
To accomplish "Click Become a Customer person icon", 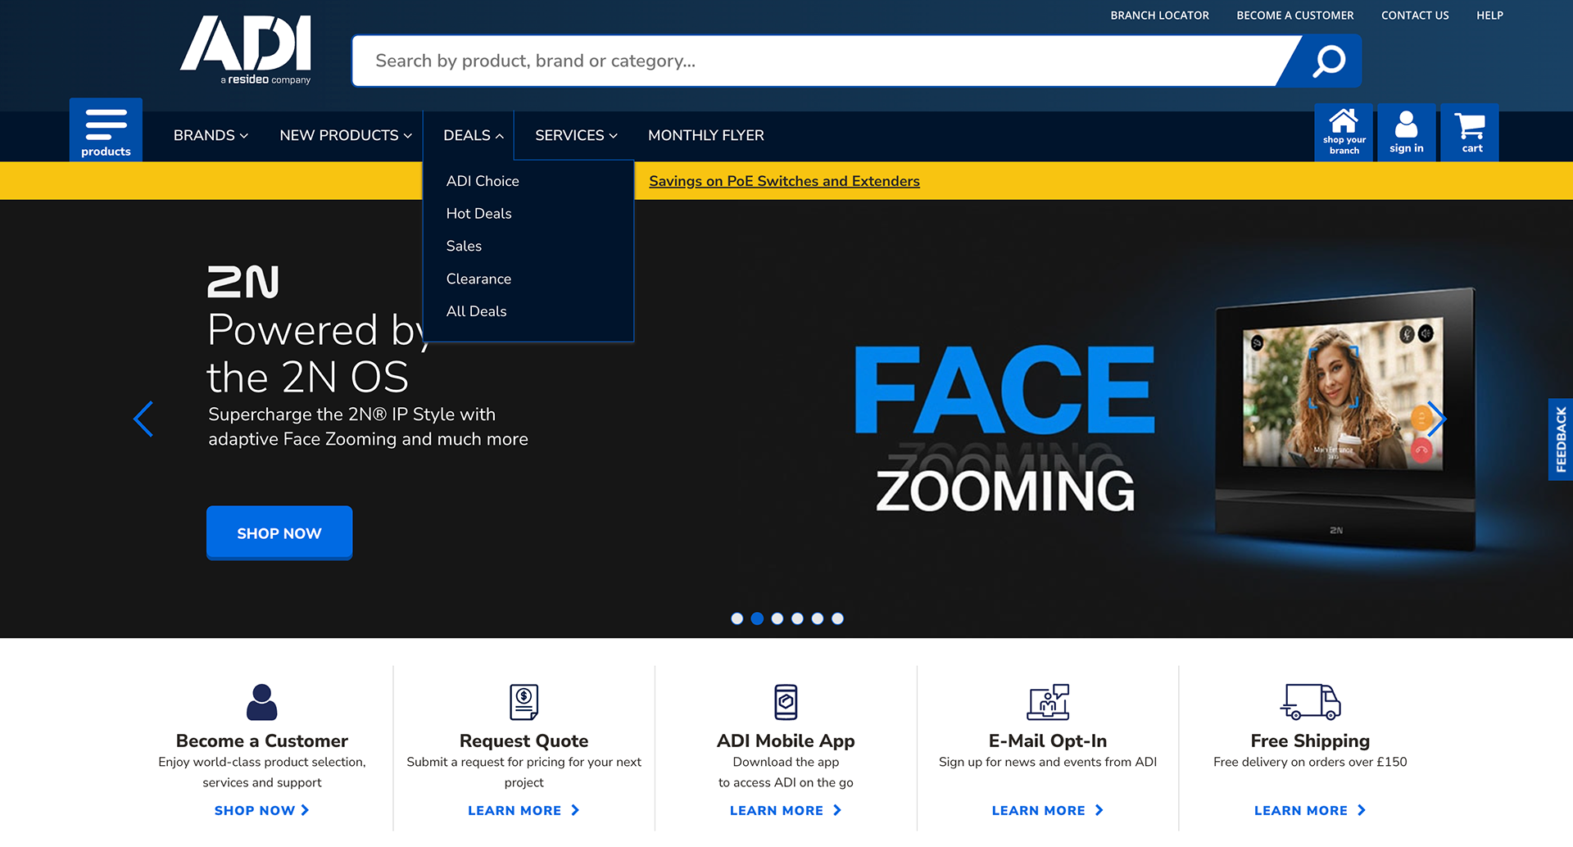I will (x=262, y=702).
